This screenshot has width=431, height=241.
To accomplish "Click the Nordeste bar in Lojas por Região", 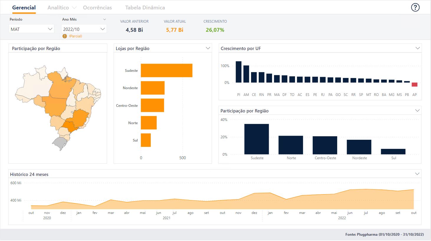I will [x=153, y=88].
